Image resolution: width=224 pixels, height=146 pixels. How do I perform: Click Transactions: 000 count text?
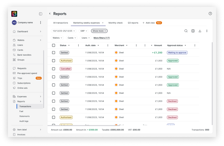[200, 130]
